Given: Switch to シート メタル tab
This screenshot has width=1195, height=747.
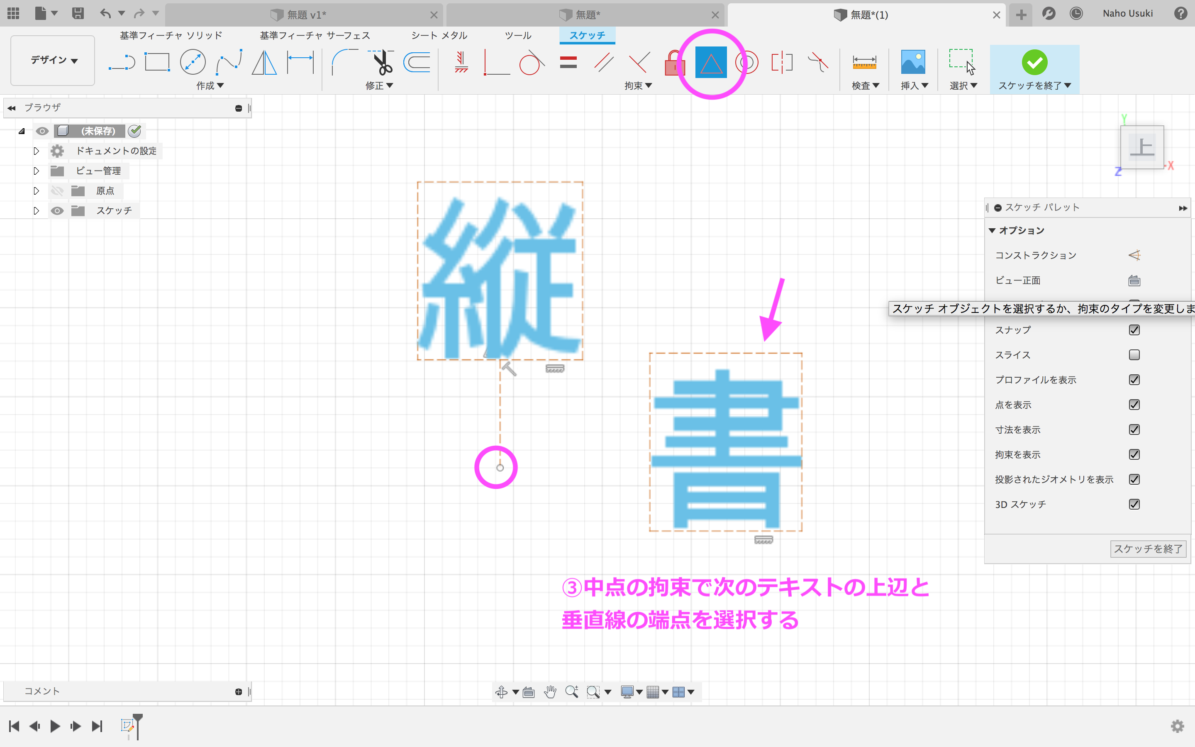Looking at the screenshot, I should click(x=439, y=36).
